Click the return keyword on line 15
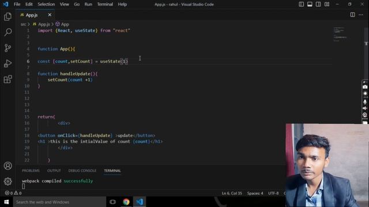This screenshot has width=369, height=207. click(x=45, y=117)
